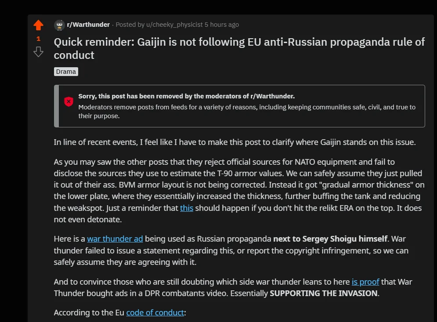Click the 'post has been removed' heading

pyautogui.click(x=187, y=96)
